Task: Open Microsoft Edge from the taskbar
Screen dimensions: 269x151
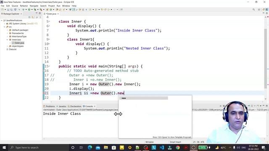Action: [x=90, y=147]
